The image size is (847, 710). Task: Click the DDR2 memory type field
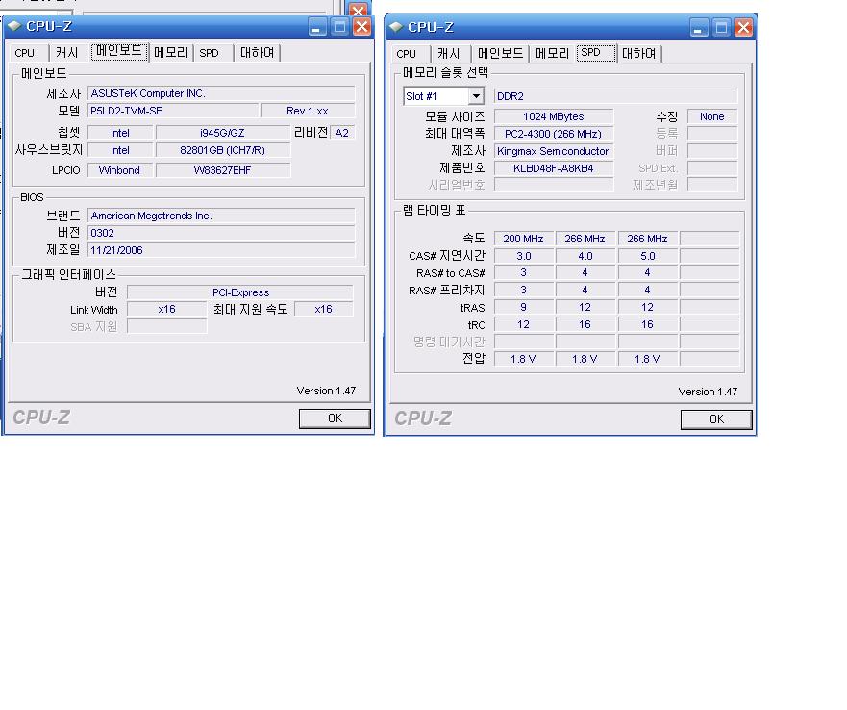click(616, 96)
